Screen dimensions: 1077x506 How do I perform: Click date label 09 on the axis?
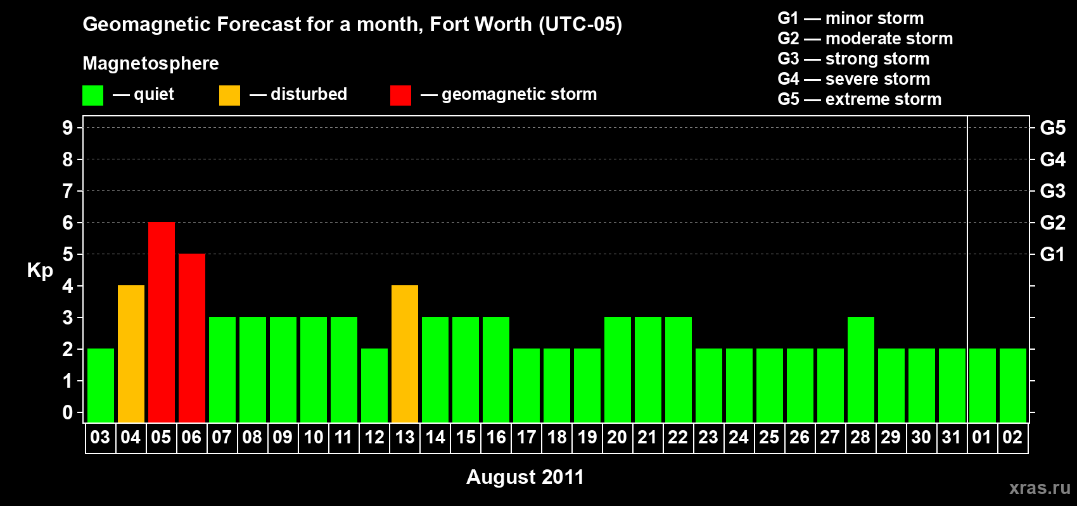pyautogui.click(x=283, y=437)
